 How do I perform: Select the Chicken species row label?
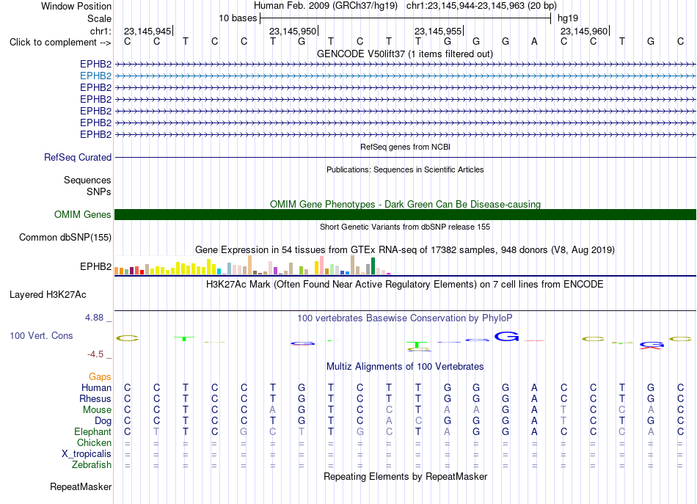[94, 442]
